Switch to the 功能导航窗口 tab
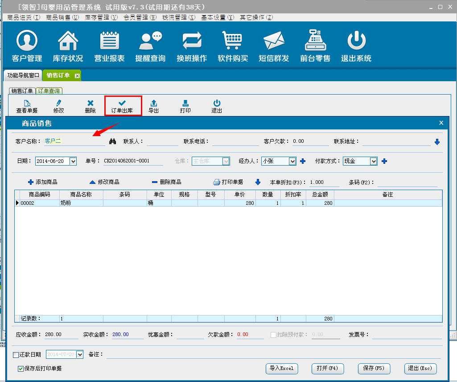This screenshot has height=382, width=457. (23, 75)
